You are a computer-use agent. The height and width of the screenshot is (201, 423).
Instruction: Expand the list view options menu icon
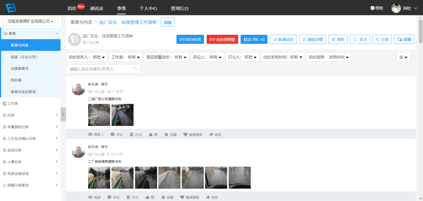403,57
